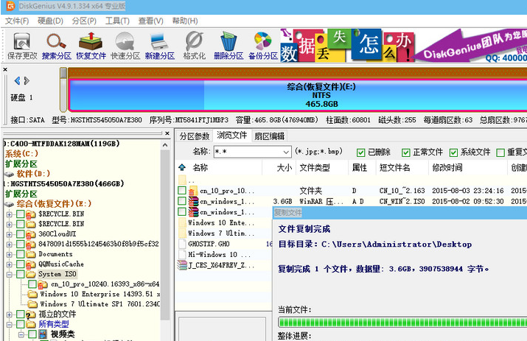Check the System ISO tree checkbox
The width and height of the screenshot is (527, 341).
click(x=21, y=274)
